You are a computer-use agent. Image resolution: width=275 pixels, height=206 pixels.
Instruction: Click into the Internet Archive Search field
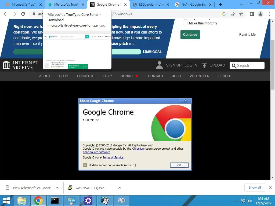coord(247,65)
